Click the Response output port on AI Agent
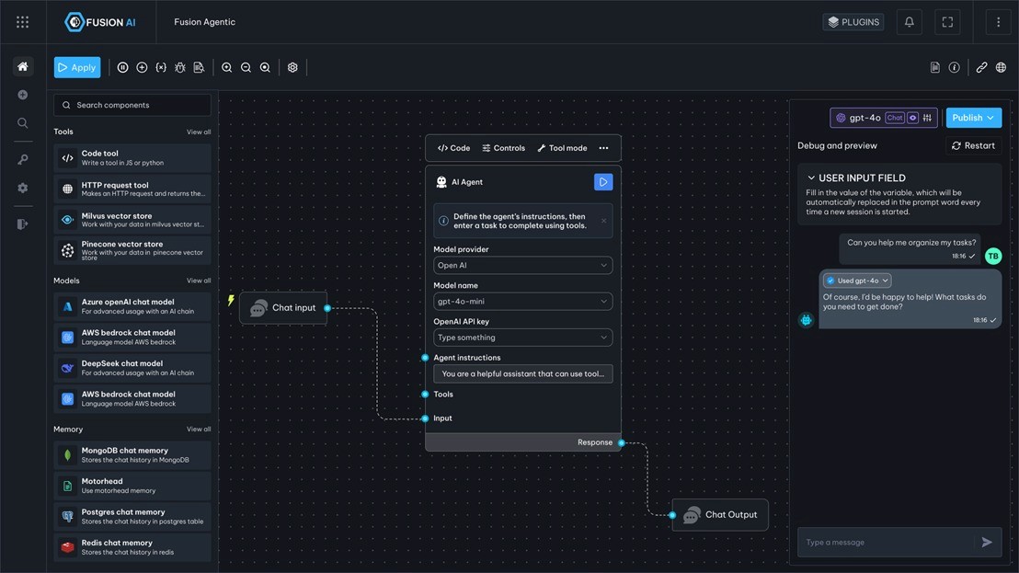Image resolution: width=1019 pixels, height=573 pixels. (x=622, y=443)
